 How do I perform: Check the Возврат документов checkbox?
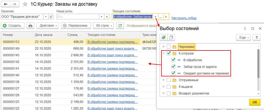(169, 93)
